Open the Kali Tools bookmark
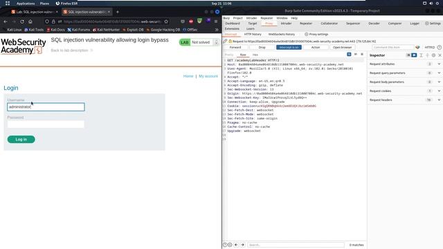 [34, 30]
